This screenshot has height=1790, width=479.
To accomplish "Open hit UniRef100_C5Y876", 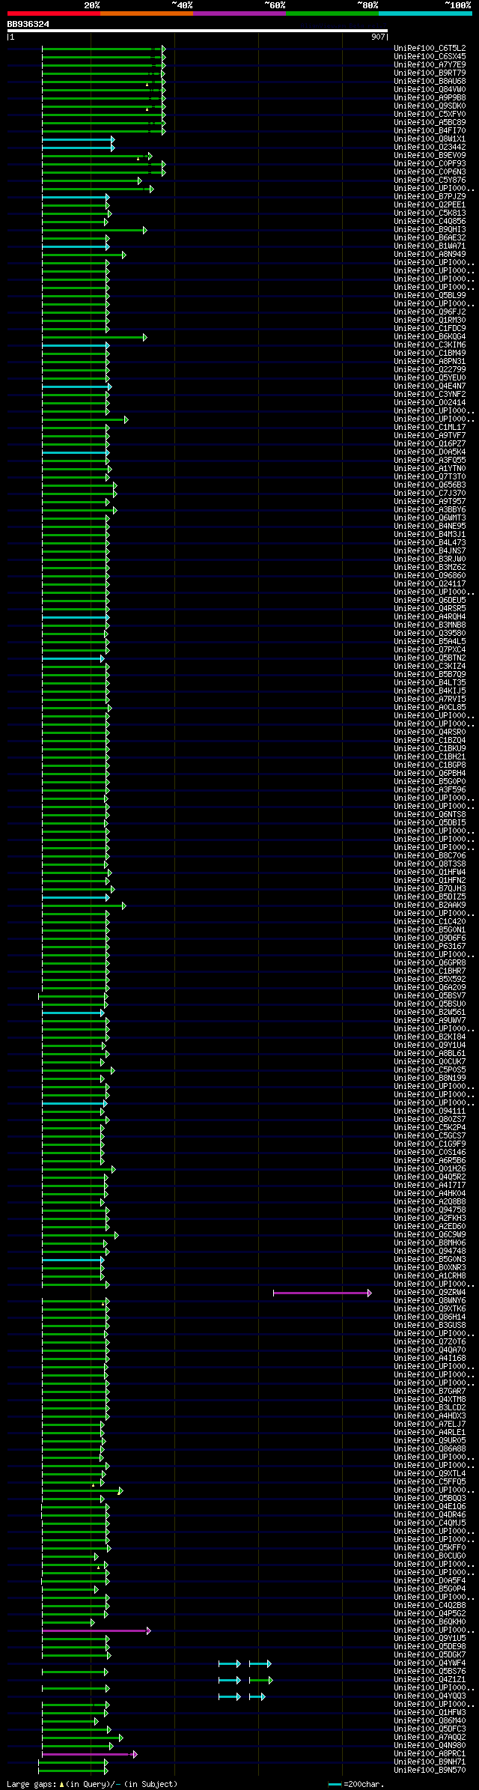I will [x=430, y=180].
